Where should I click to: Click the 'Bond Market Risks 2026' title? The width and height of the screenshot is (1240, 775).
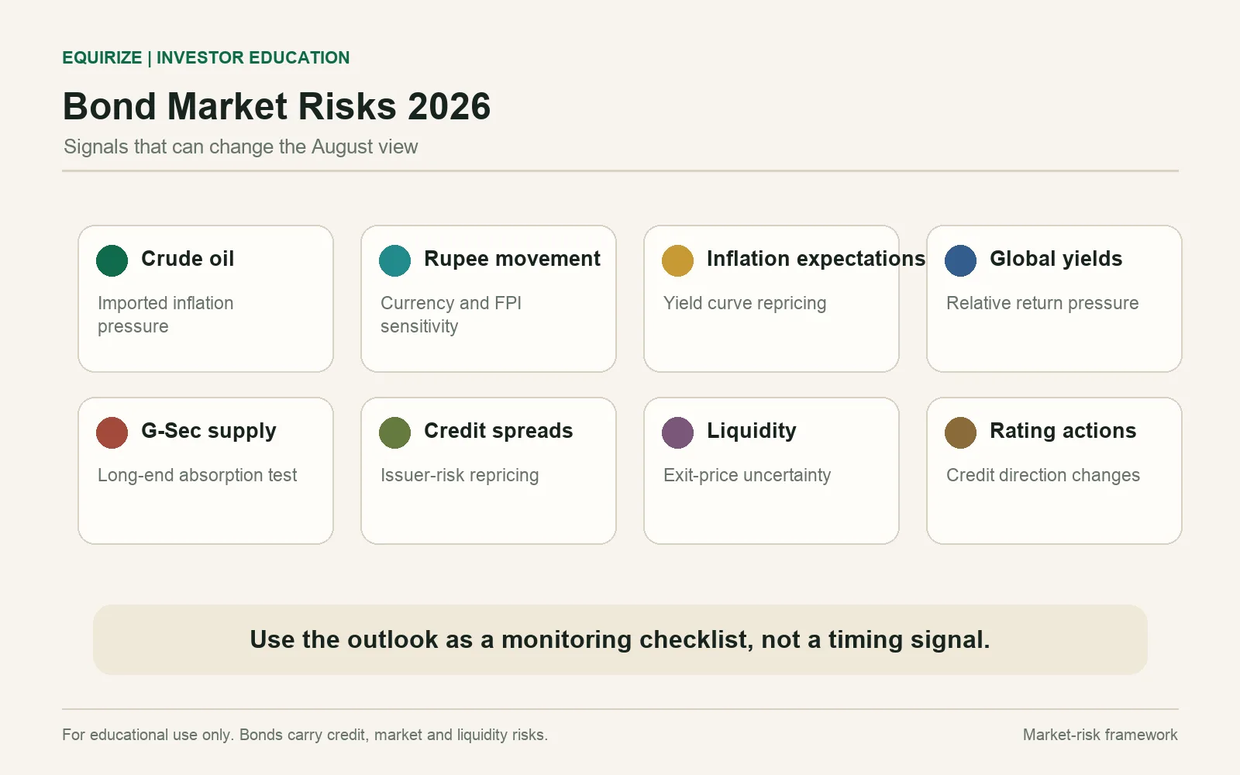tap(277, 106)
